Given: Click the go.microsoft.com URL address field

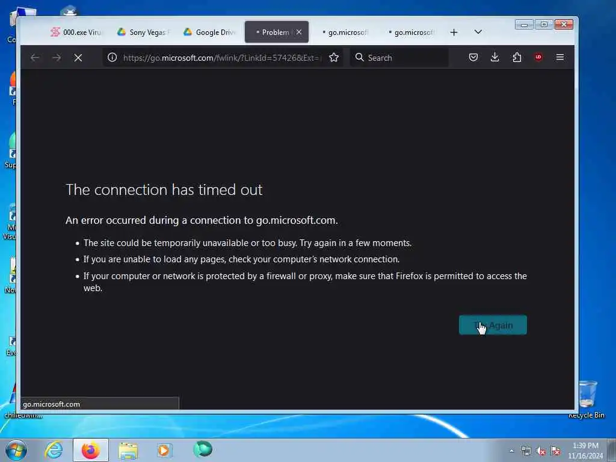Looking at the screenshot, I should (222, 58).
